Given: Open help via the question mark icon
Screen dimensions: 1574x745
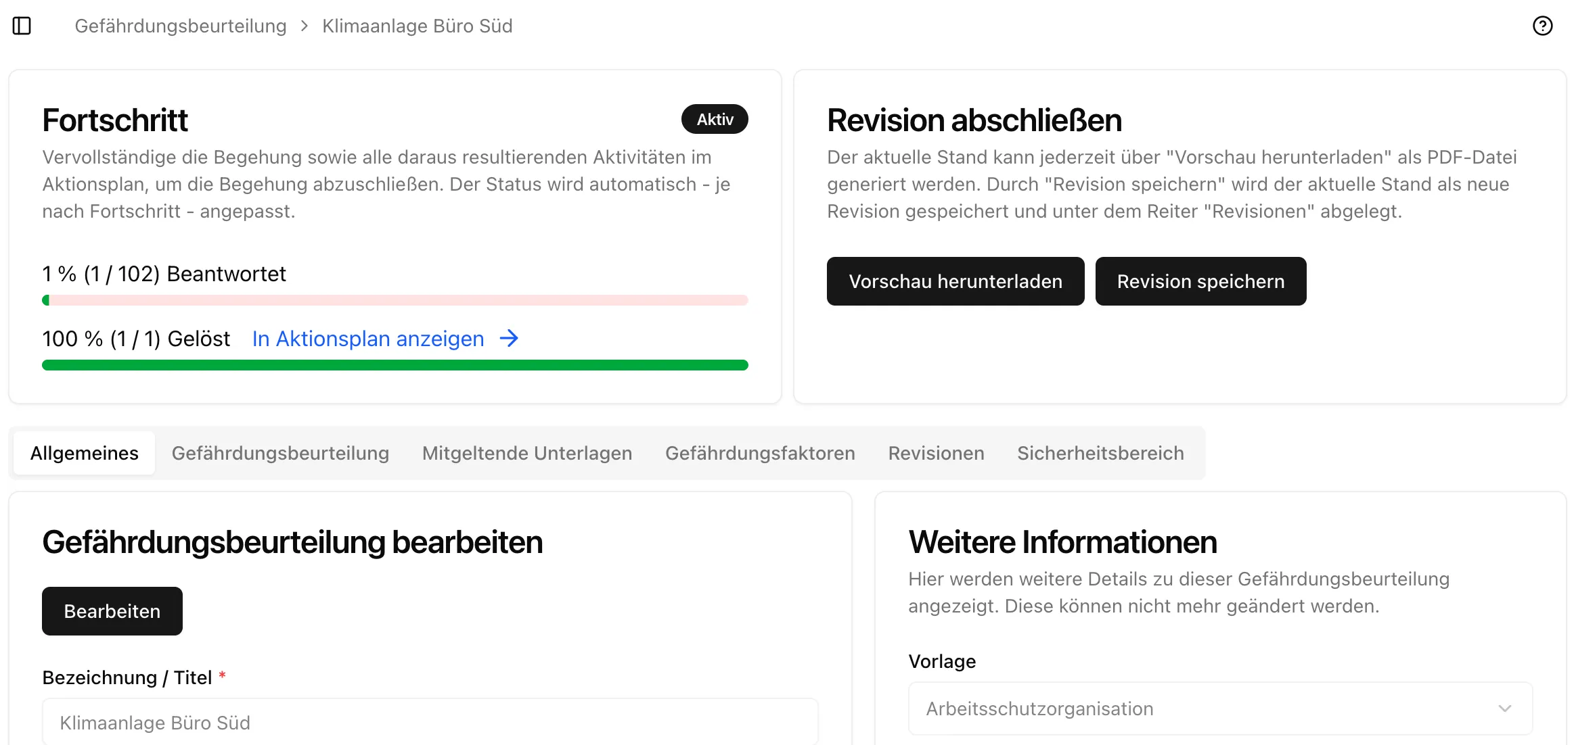Looking at the screenshot, I should tap(1543, 25).
